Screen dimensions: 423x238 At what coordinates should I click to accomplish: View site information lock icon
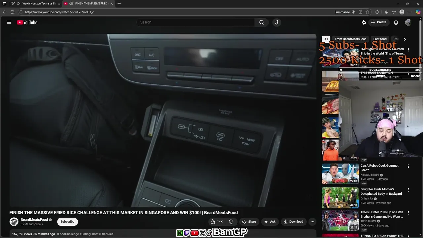click(21, 12)
